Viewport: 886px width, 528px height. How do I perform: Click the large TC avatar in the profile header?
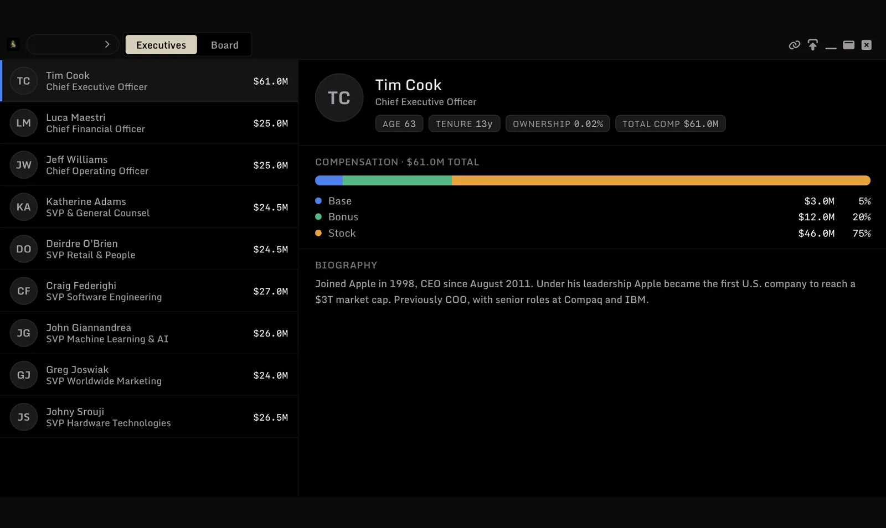(339, 98)
